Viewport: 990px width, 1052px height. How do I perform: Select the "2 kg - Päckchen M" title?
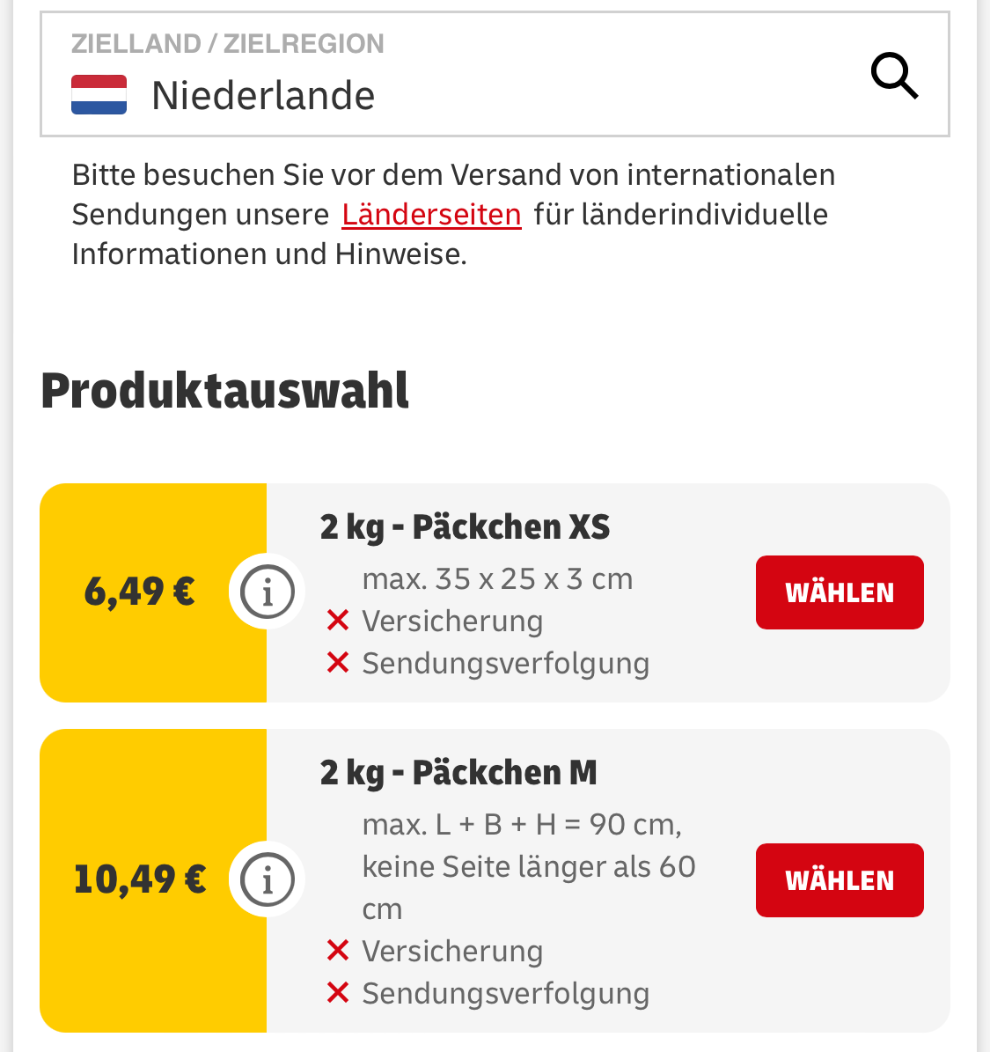pyautogui.click(x=458, y=773)
